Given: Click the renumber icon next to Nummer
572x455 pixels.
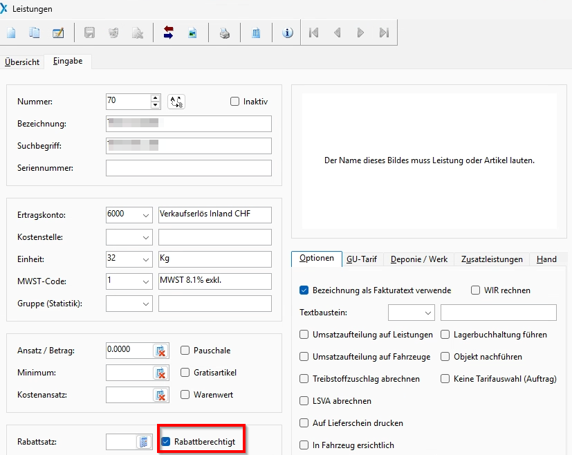Looking at the screenshot, I should coord(176,102).
